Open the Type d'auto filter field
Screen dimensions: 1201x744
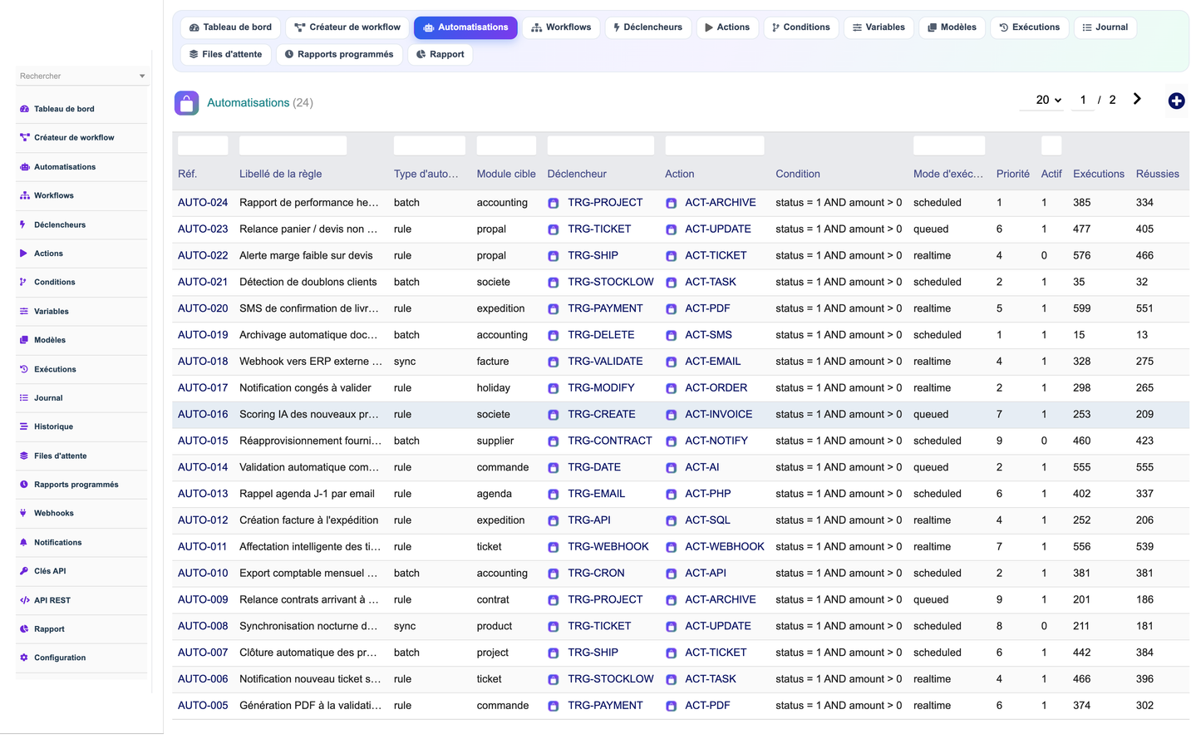pyautogui.click(x=430, y=145)
